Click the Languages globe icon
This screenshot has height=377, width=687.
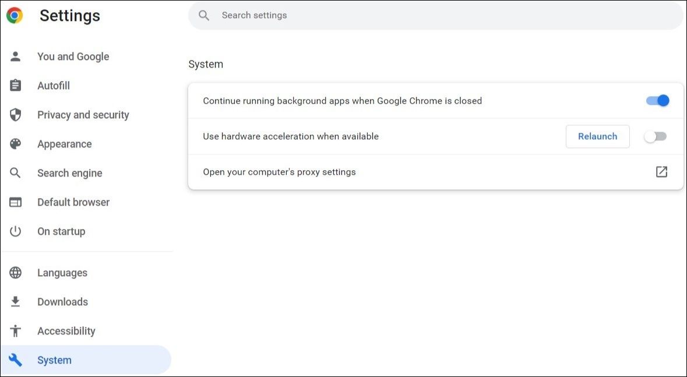coord(15,272)
